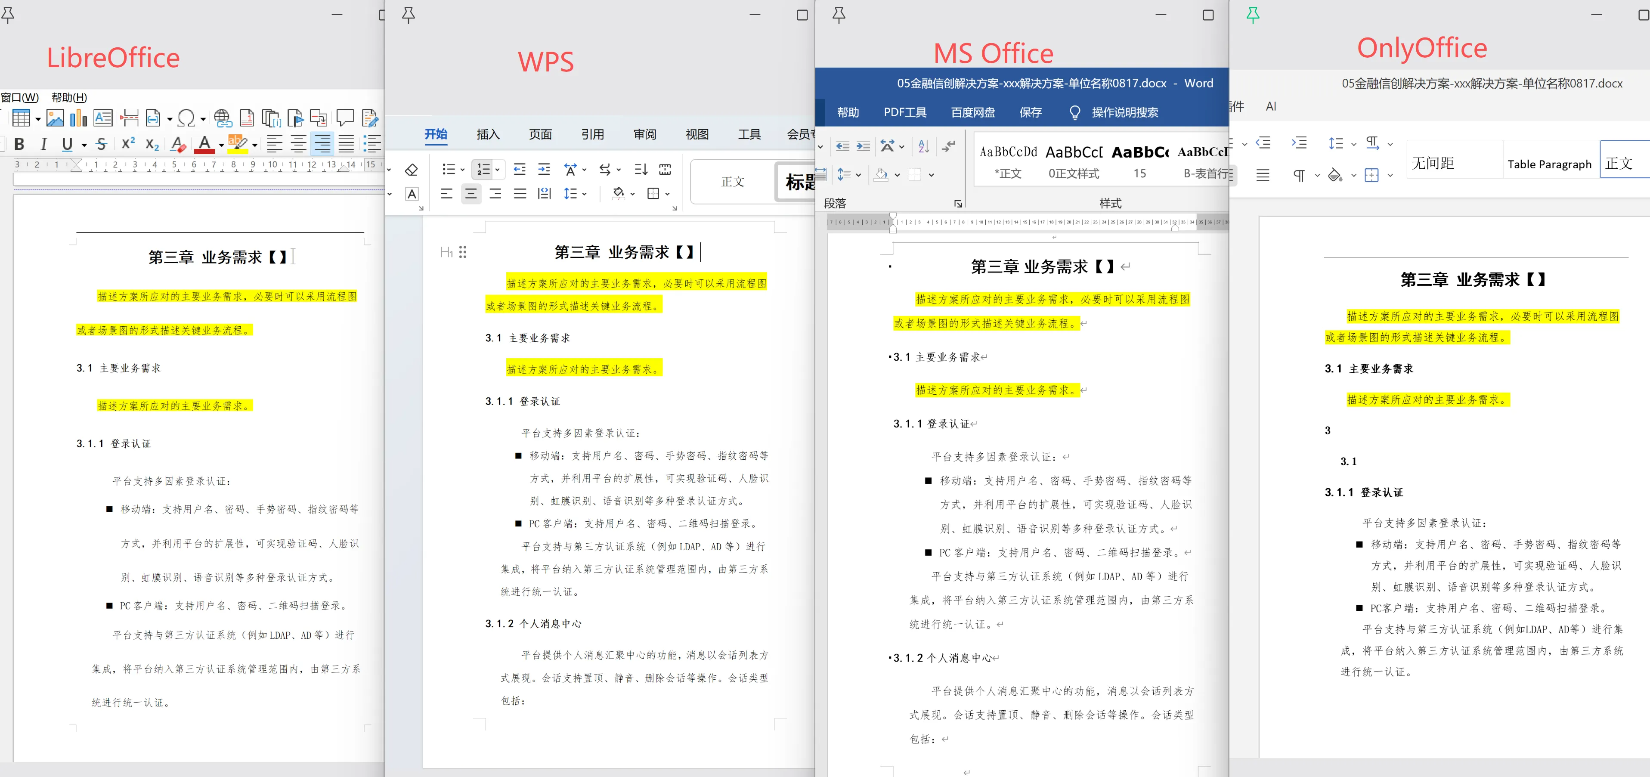
Task: Decrease indent in WPS
Action: pyautogui.click(x=520, y=169)
